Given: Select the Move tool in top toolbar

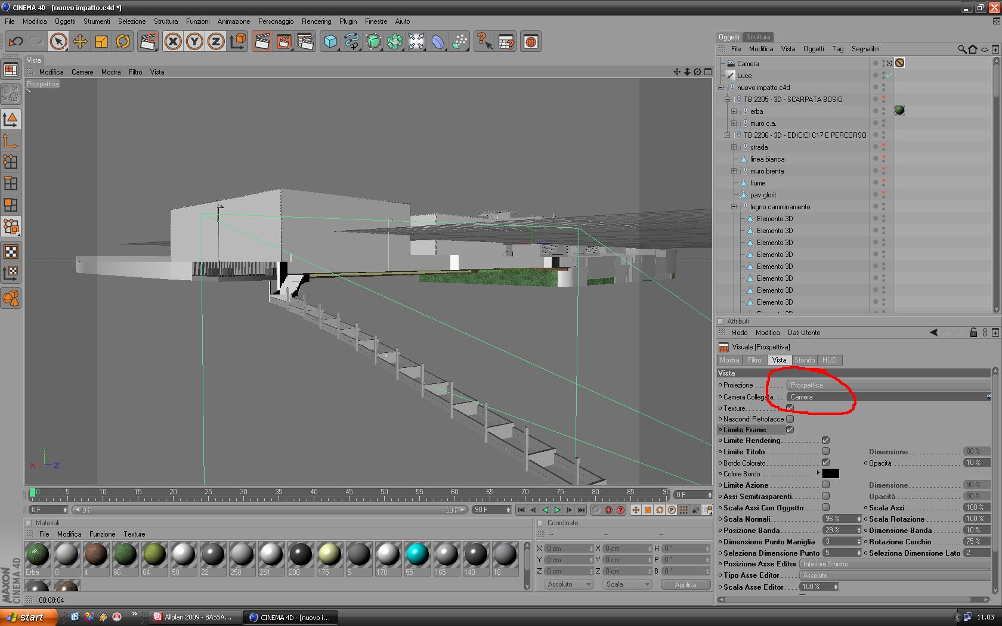Looking at the screenshot, I should [80, 41].
